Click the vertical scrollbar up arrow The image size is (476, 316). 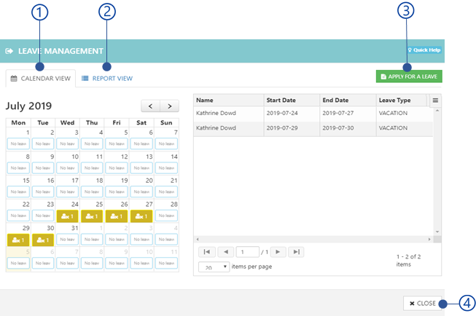(437, 111)
